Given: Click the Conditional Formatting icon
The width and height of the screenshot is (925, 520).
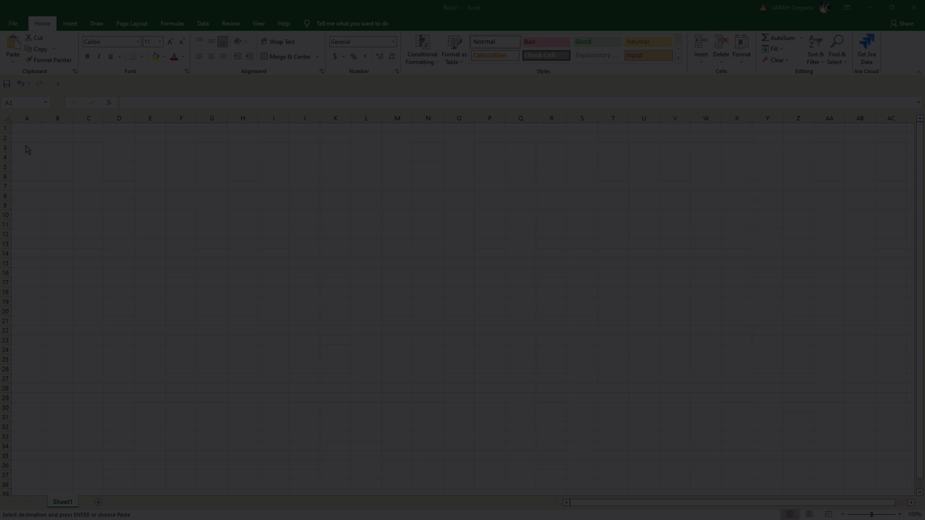Looking at the screenshot, I should point(422,43).
